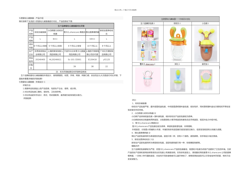Click the column header 努比↓
251x177 pixels.
pyautogui.click(x=177, y=64)
